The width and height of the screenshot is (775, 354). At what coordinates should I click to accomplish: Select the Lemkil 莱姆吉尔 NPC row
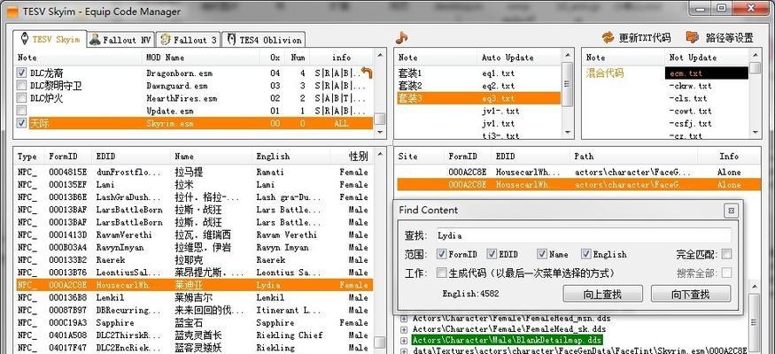point(194,297)
